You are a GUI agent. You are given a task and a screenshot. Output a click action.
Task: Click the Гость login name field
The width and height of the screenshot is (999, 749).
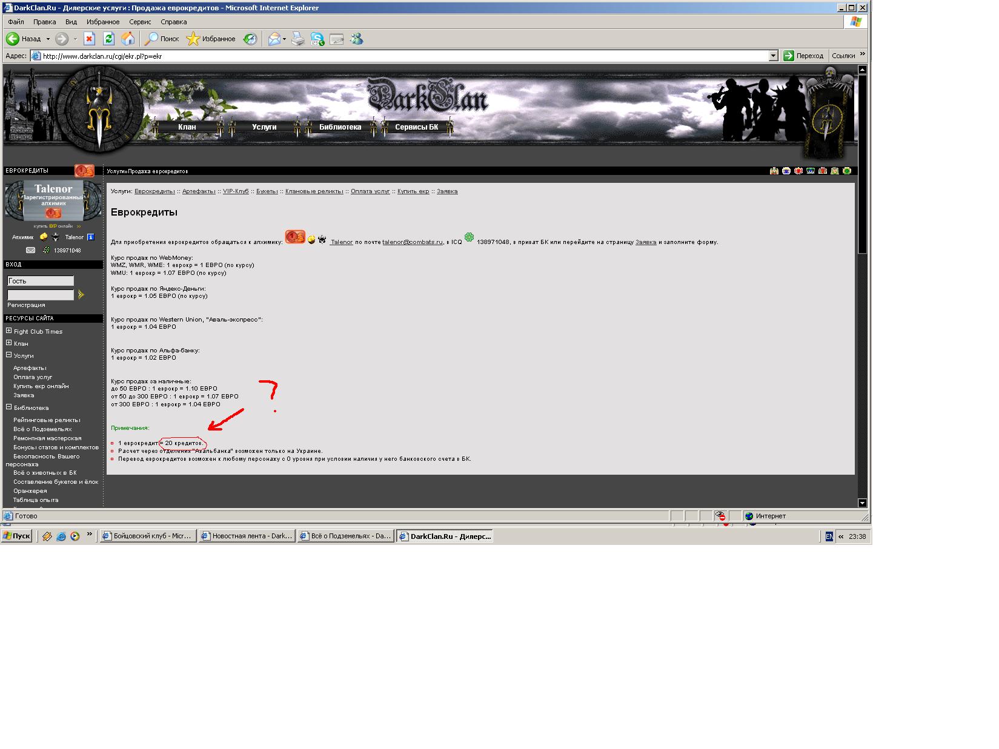[x=41, y=281]
